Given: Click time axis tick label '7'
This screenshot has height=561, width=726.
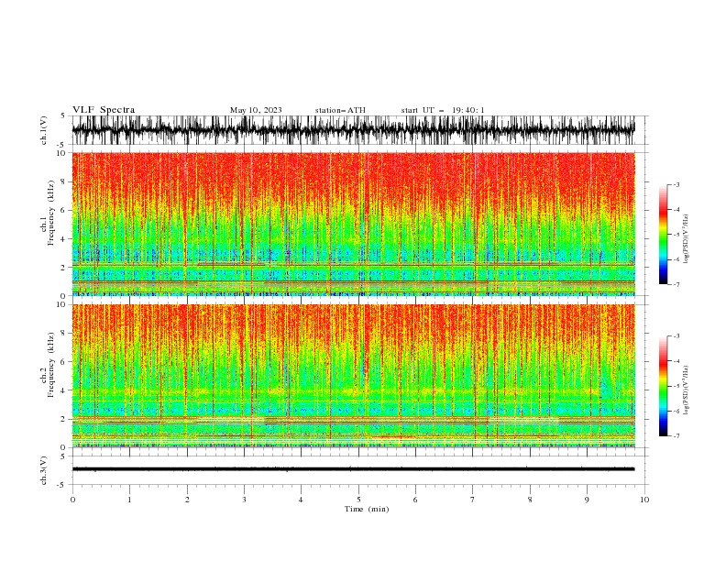Looking at the screenshot, I should (x=473, y=500).
